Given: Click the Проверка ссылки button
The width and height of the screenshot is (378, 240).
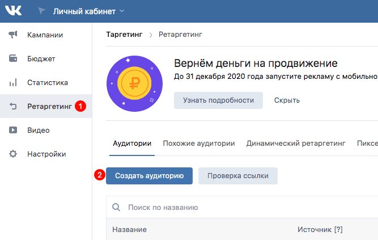Looking at the screenshot, I should tap(238, 176).
